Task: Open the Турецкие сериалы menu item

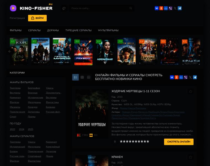Action: click(x=78, y=30)
